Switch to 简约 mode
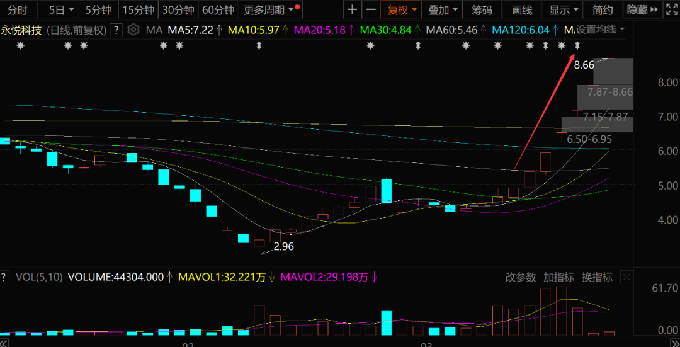Image resolution: width=680 pixels, height=347 pixels. coord(603,9)
